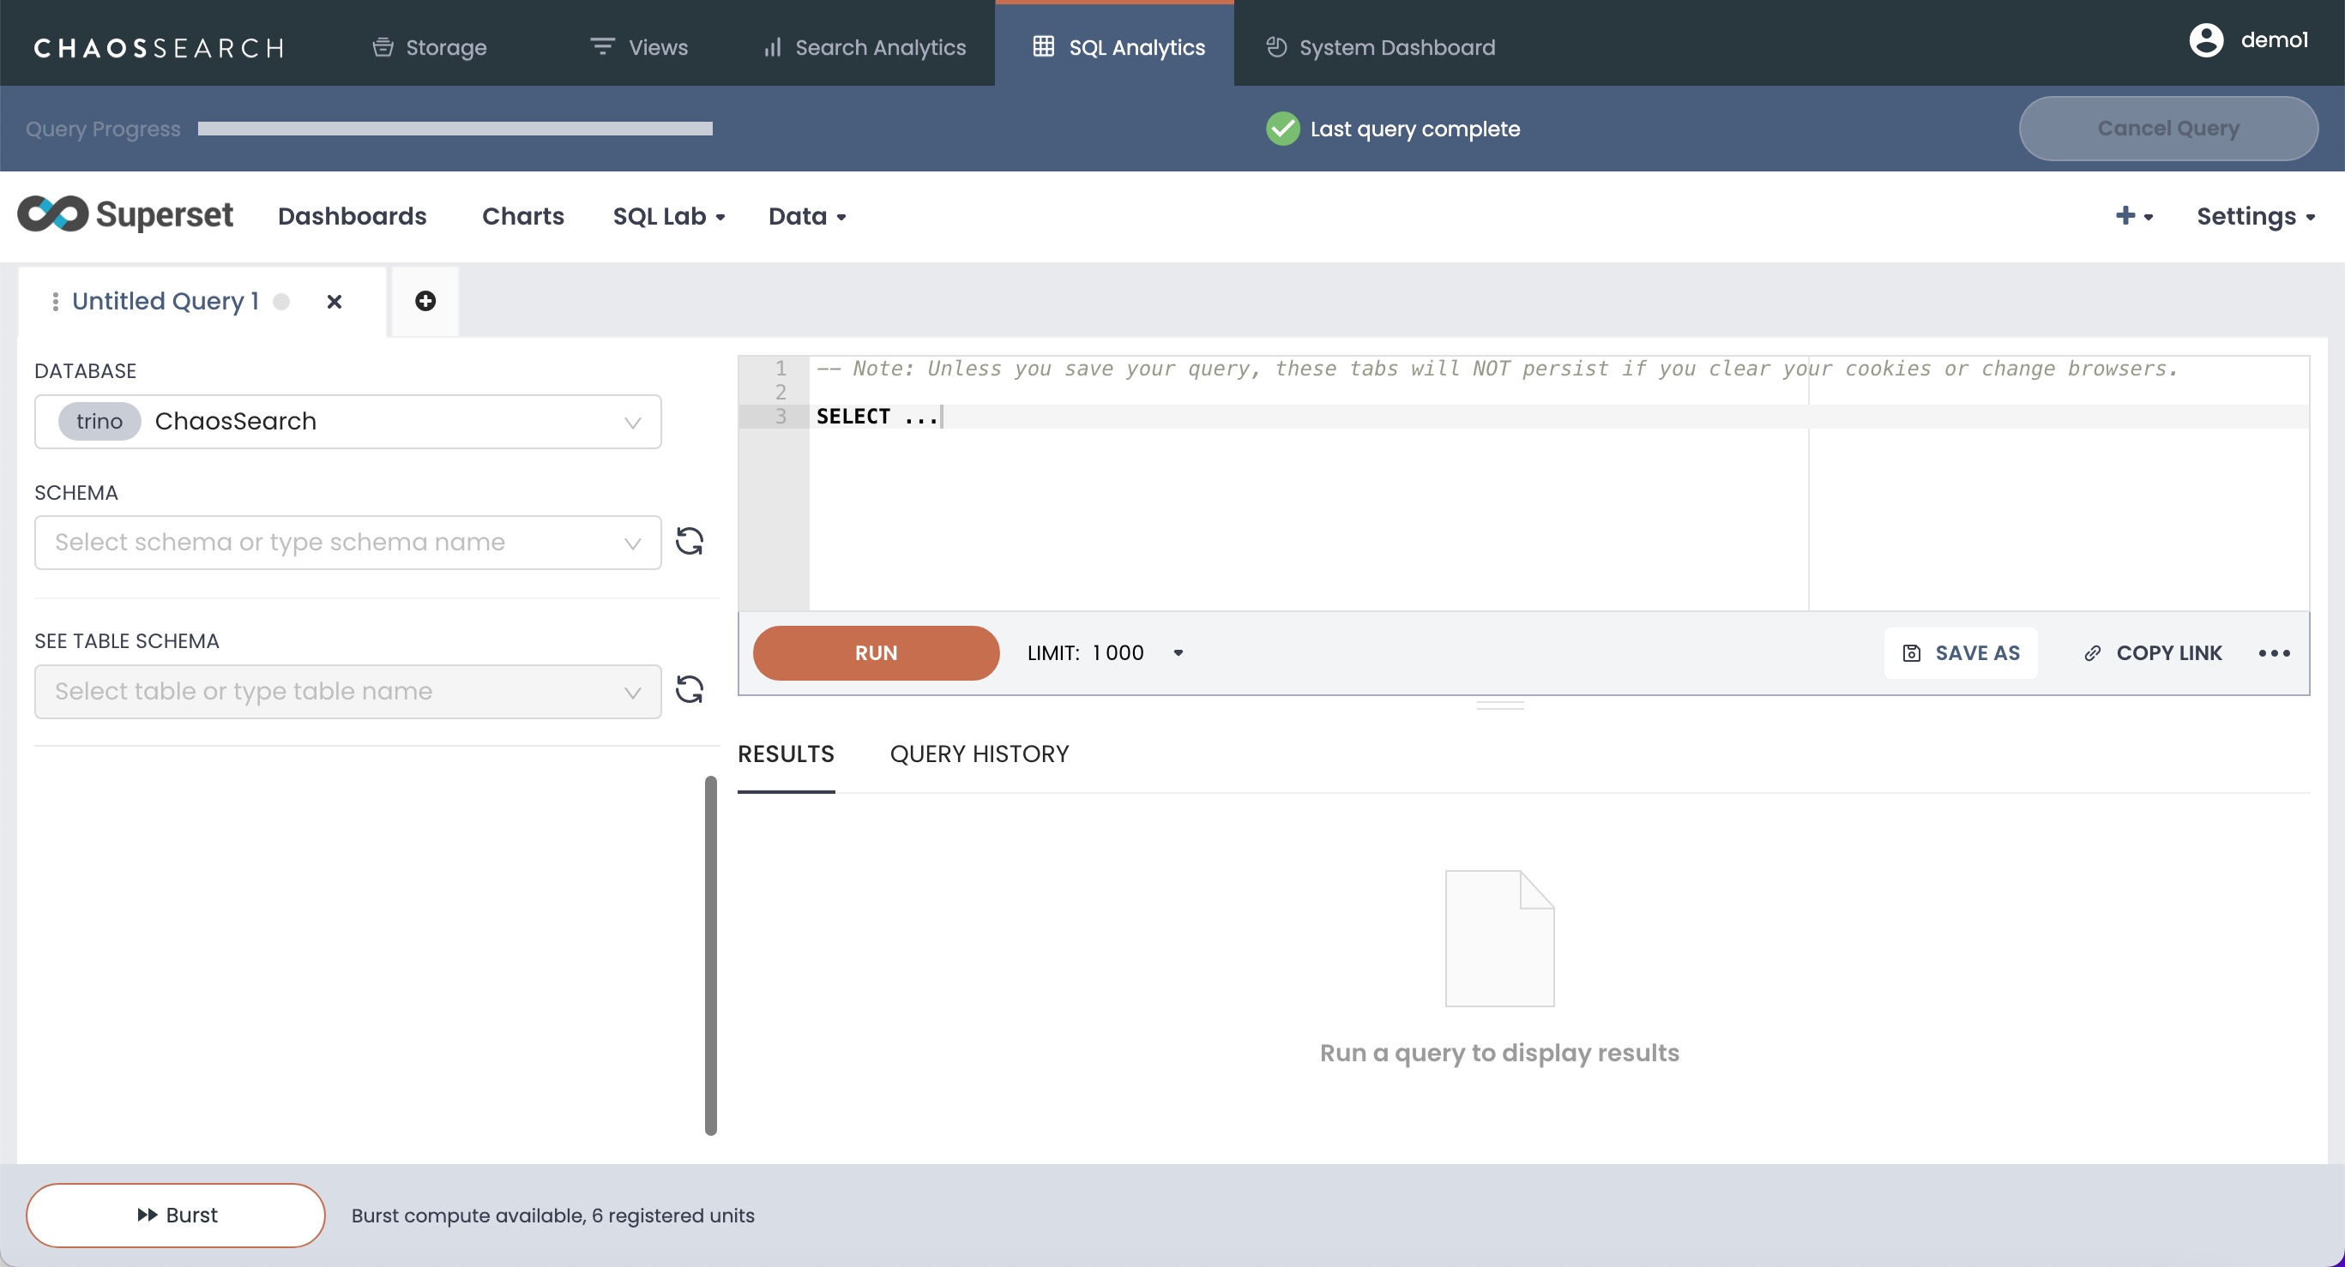Open the Search Analytics tab
2345x1267 pixels.
(x=864, y=47)
